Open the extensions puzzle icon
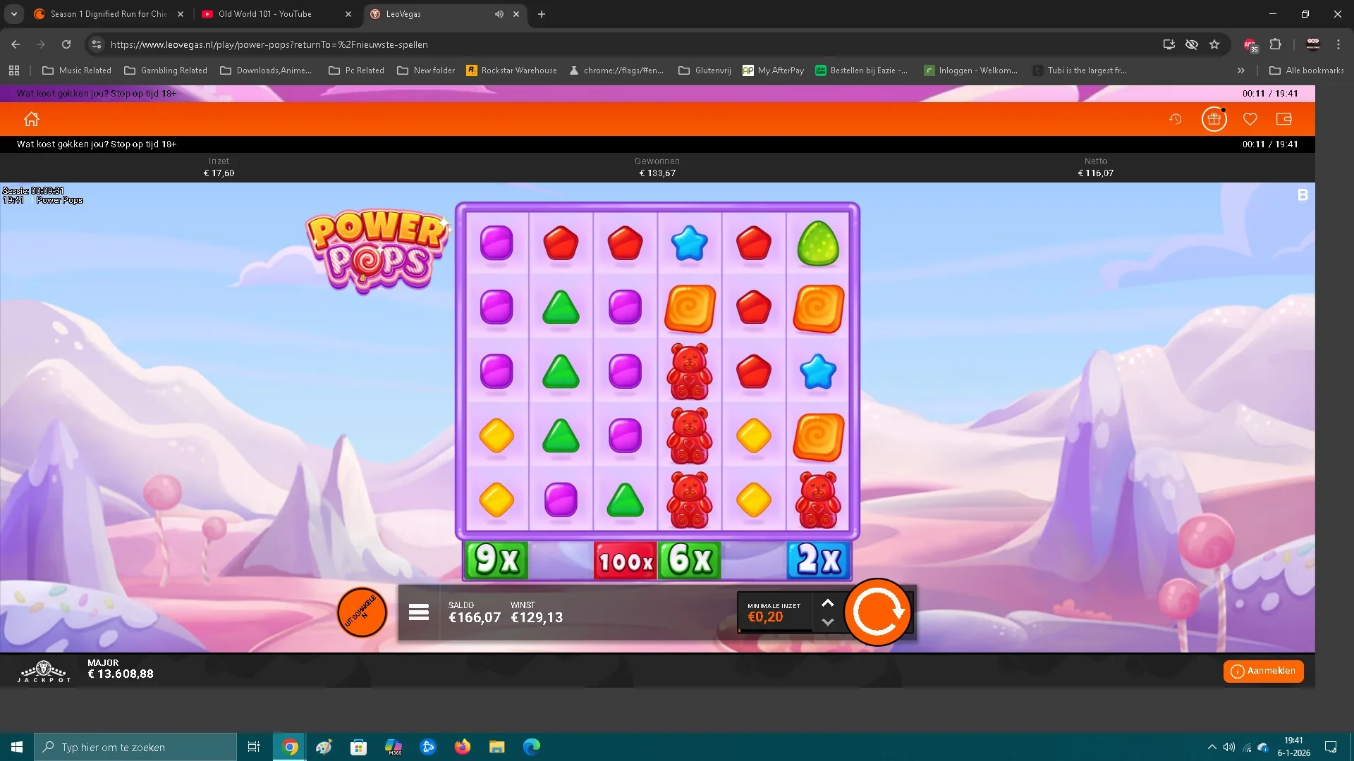 1275,44
